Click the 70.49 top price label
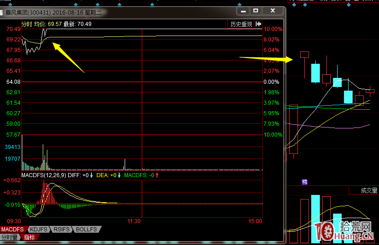379x245 pixels. pyautogui.click(x=13, y=29)
